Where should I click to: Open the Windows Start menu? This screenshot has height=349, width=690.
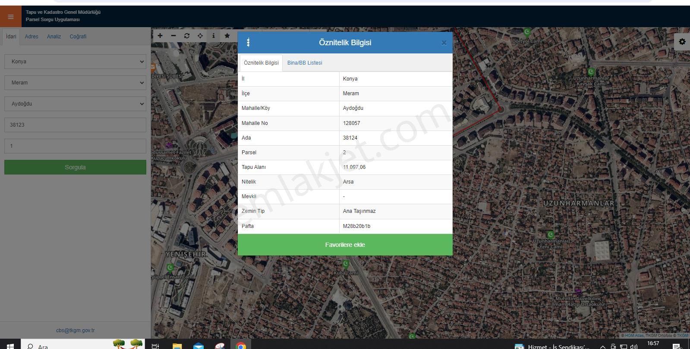9,346
